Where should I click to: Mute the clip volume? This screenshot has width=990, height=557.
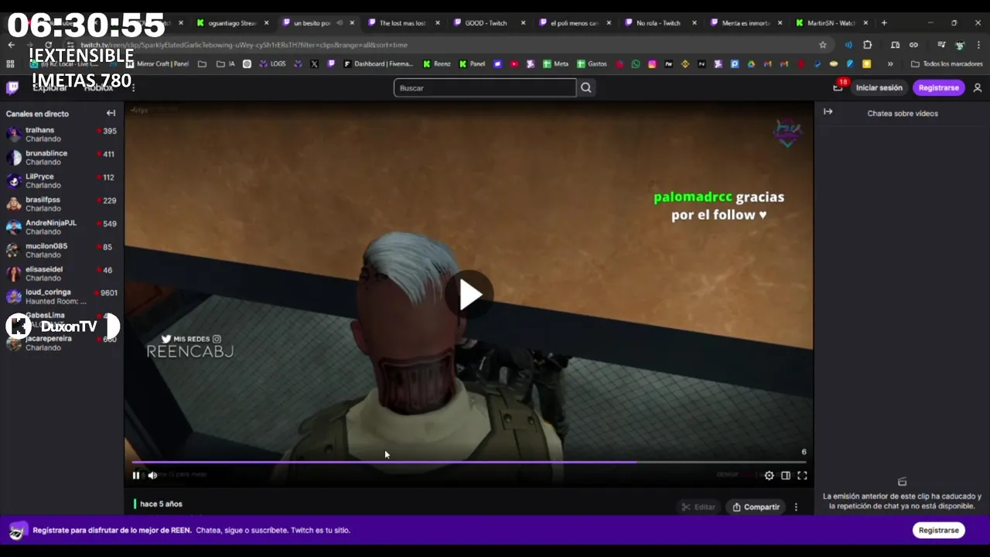[x=152, y=475]
